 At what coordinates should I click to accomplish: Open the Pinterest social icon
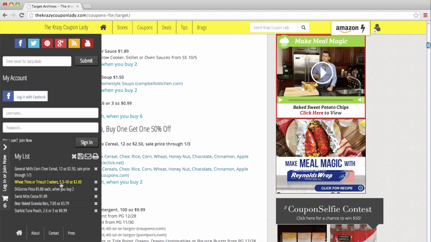pos(47,43)
